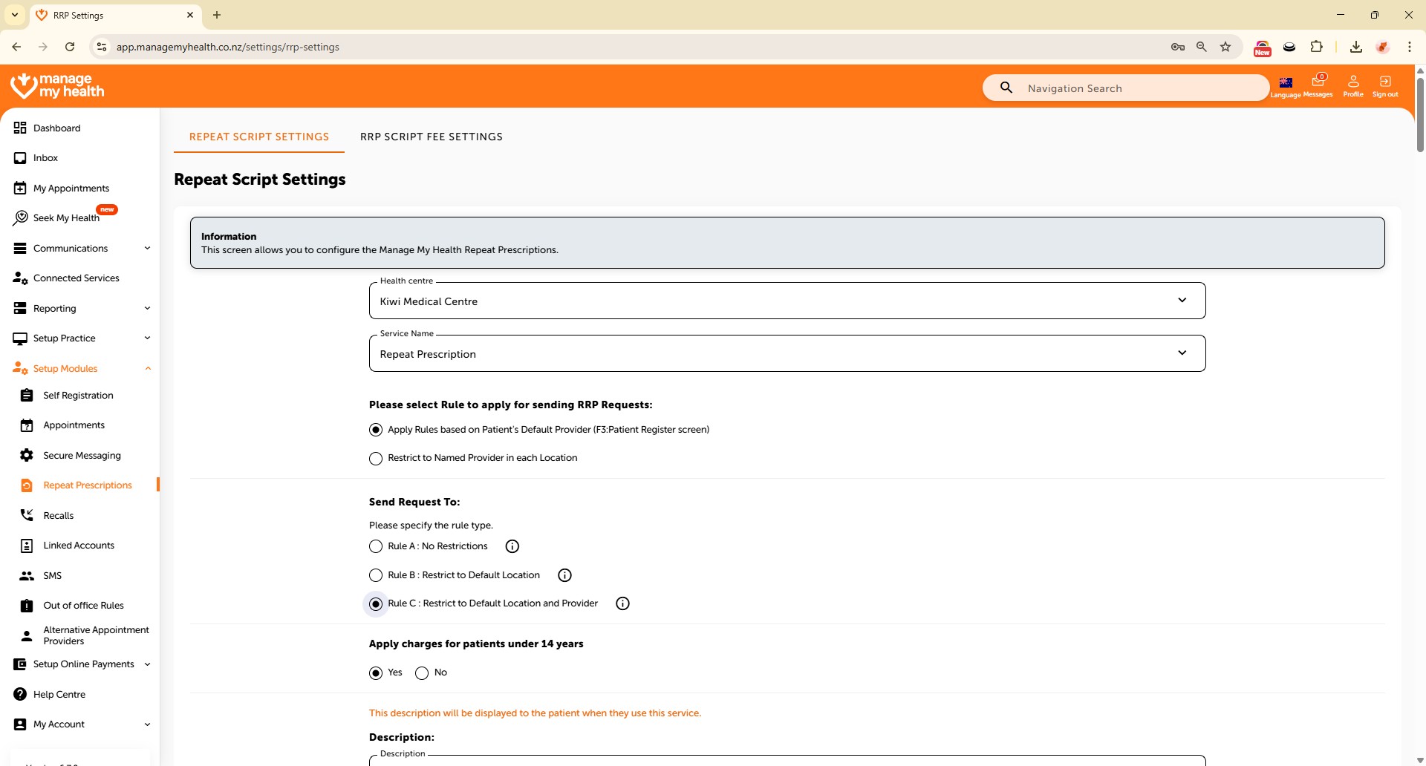Open Help Centre link
Image resolution: width=1426 pixels, height=766 pixels.
pyautogui.click(x=59, y=695)
